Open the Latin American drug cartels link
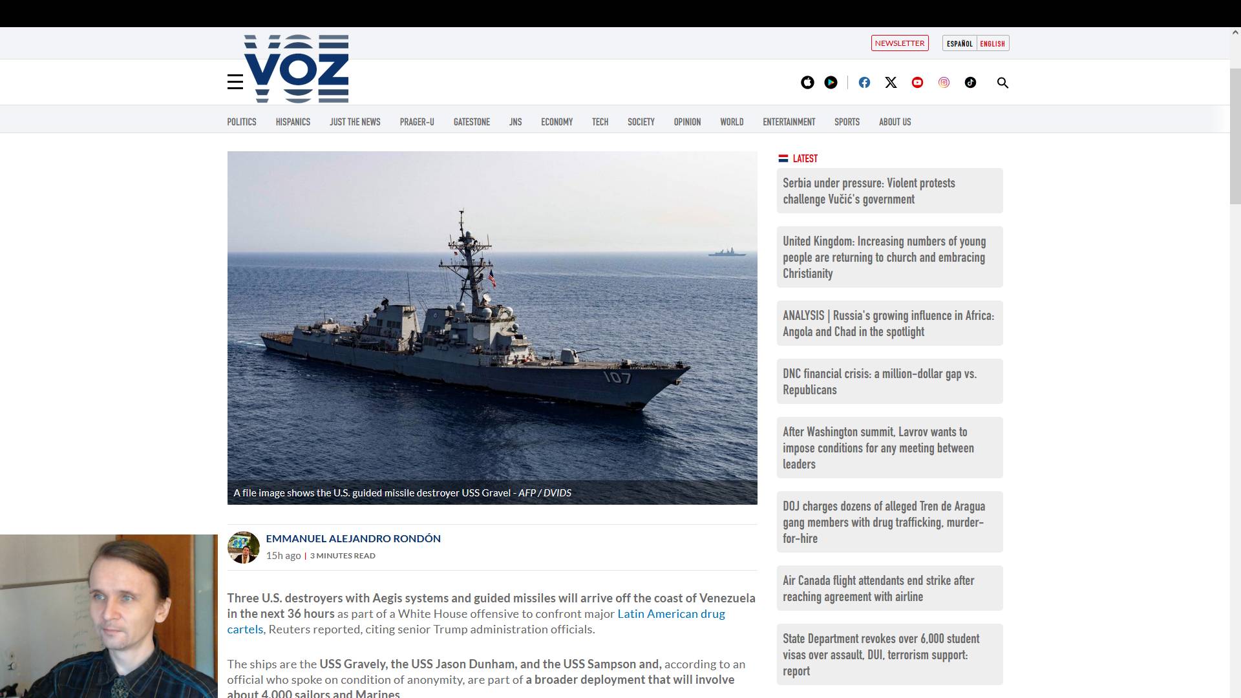Screen dimensions: 1241x698 pyautogui.click(x=670, y=614)
